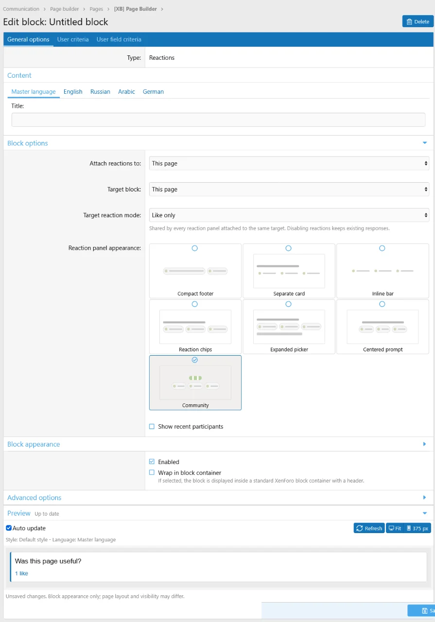Click the Separate card appearance thumbnail
The height and width of the screenshot is (622, 435).
tap(289, 271)
